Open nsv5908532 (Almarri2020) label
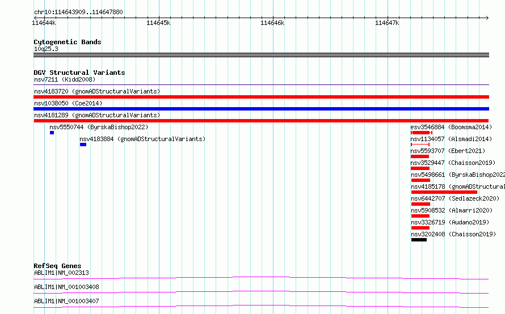Screen dimensions: 505x314 452,210
